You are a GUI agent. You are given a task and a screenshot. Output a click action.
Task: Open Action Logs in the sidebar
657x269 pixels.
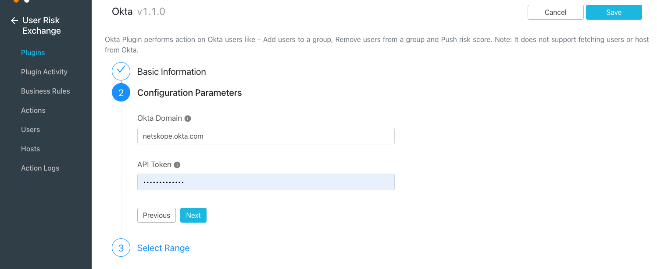(x=40, y=168)
